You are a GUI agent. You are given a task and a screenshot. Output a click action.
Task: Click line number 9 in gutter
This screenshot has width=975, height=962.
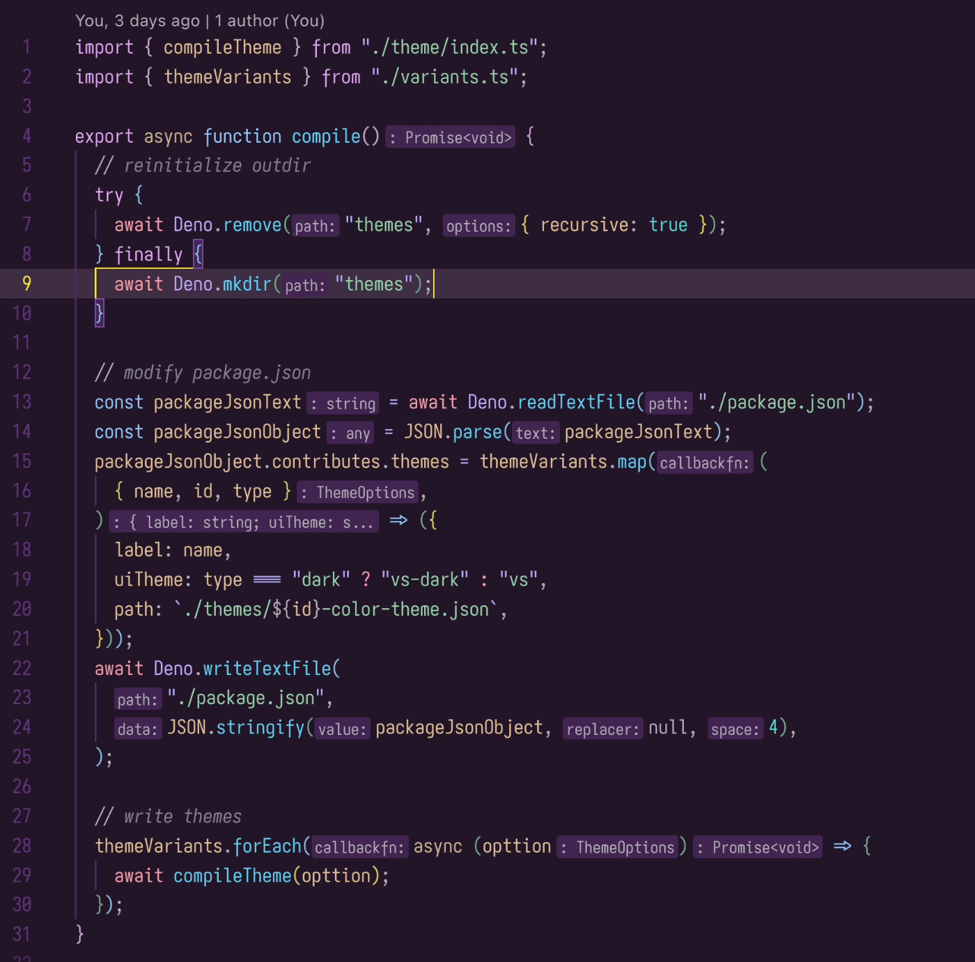coord(26,284)
